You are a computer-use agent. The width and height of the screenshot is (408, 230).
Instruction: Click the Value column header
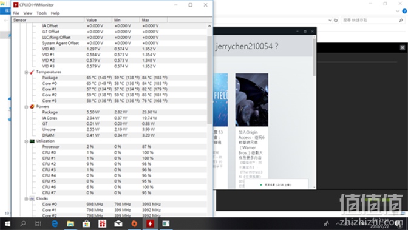pos(98,20)
